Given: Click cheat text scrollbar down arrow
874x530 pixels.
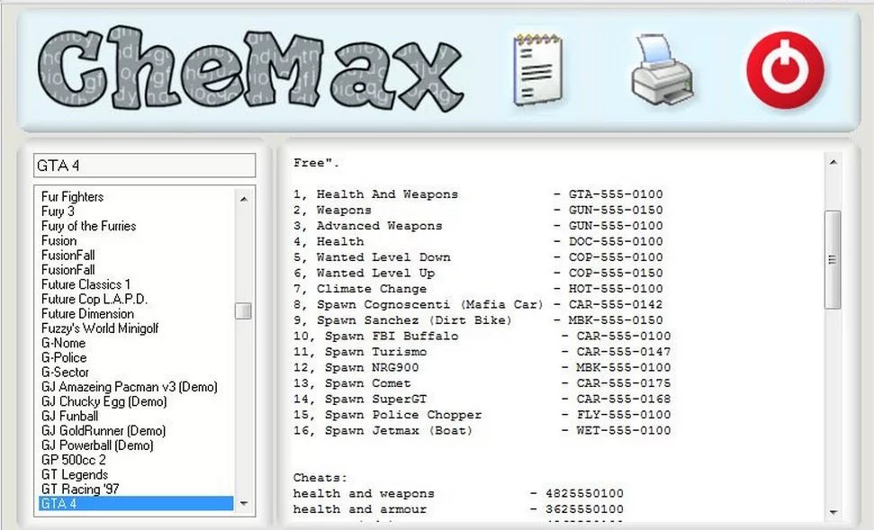Looking at the screenshot, I should (833, 512).
